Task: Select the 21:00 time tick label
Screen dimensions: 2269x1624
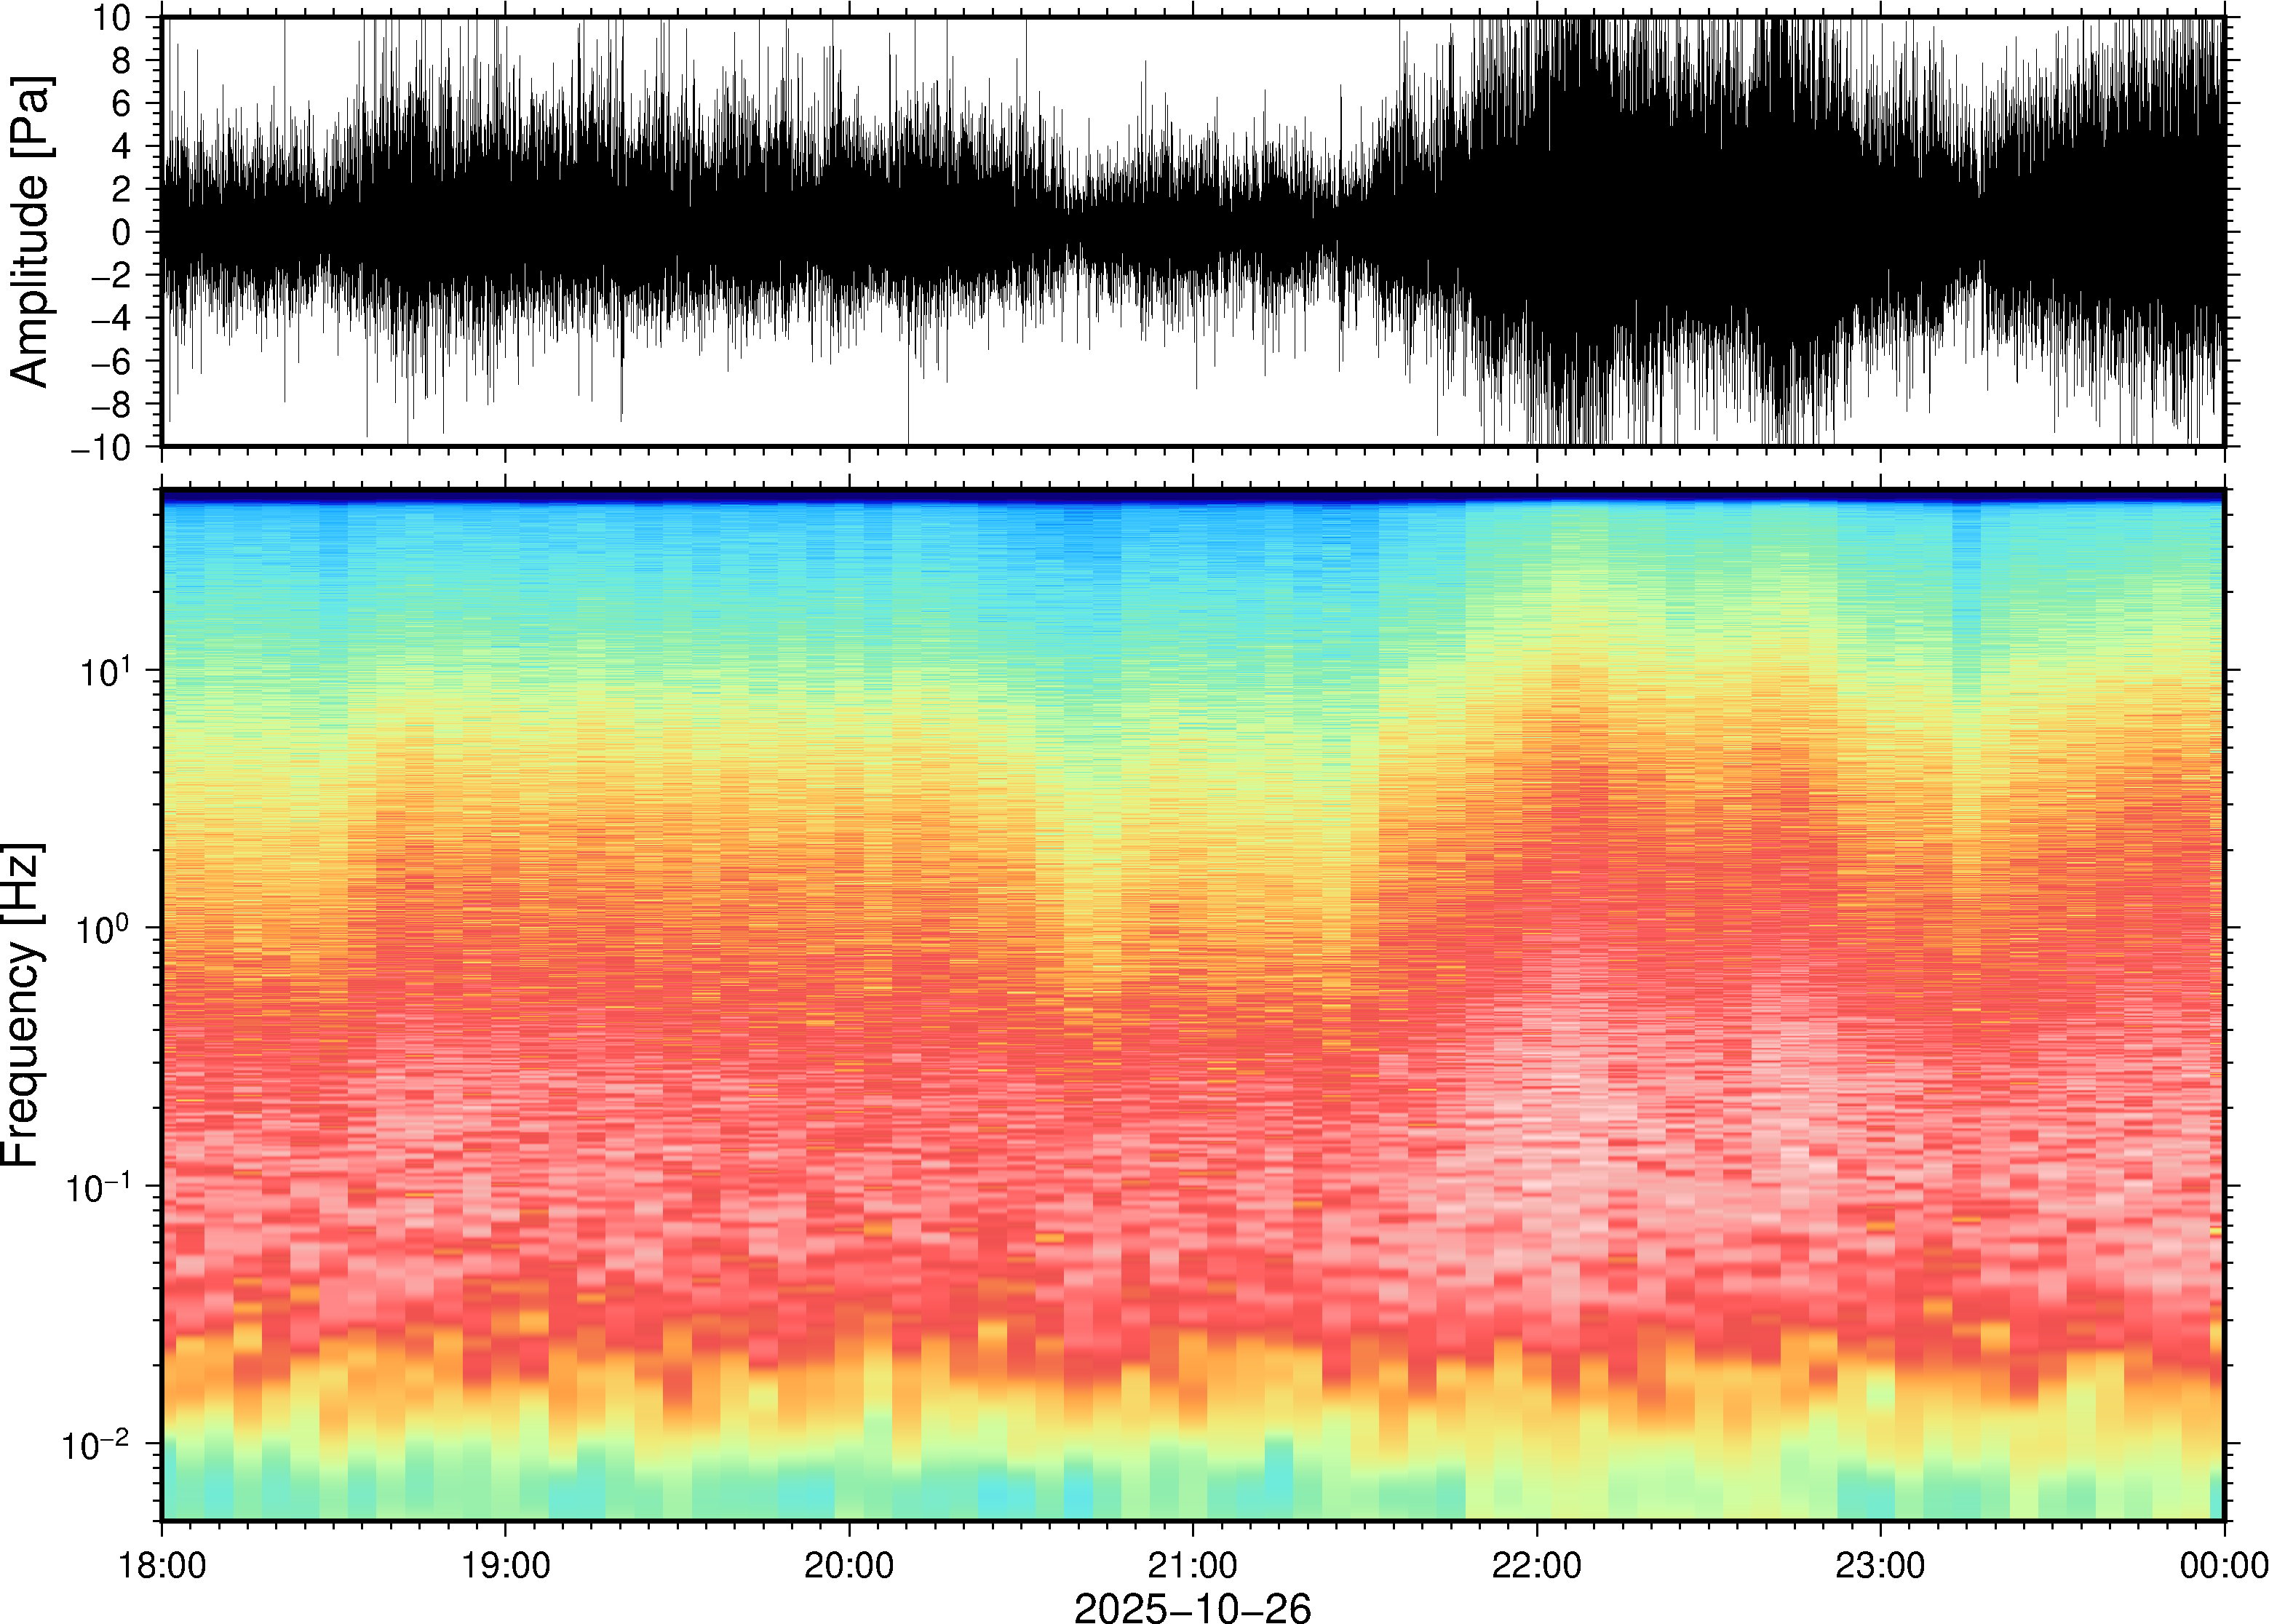Action: (x=1192, y=1565)
